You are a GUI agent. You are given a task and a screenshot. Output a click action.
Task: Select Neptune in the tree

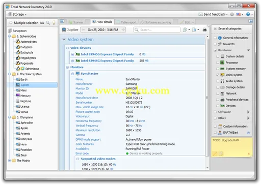pyautogui.click(x=25, y=101)
